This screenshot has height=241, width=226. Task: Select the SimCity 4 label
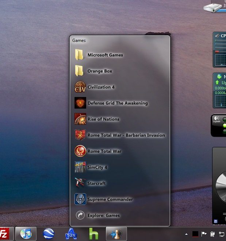click(x=97, y=167)
